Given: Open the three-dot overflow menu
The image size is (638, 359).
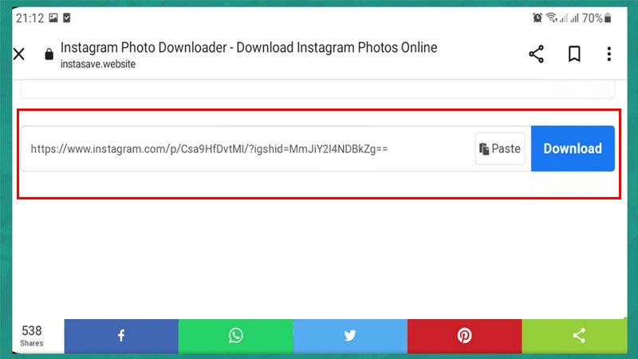Looking at the screenshot, I should [x=608, y=53].
